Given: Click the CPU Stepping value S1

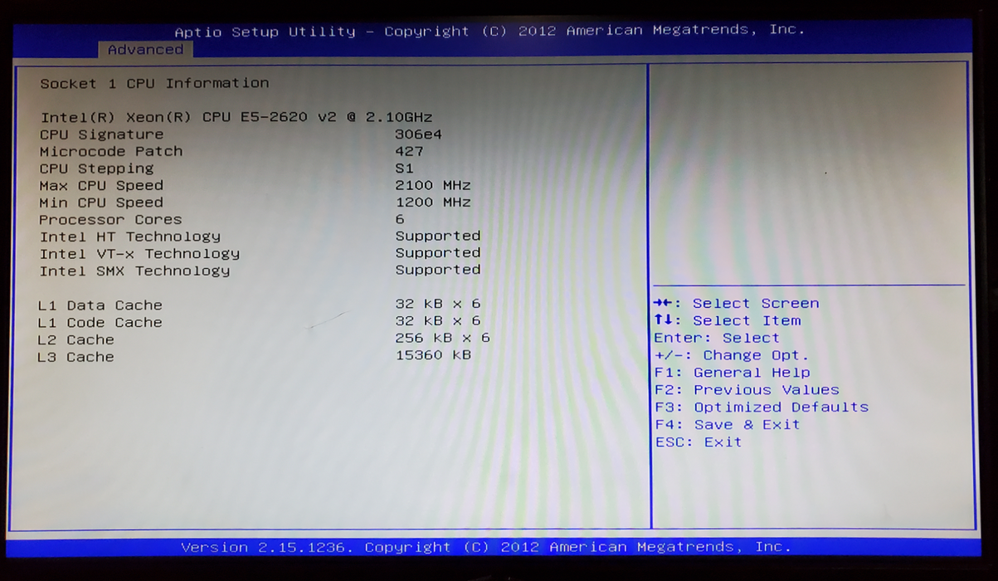Looking at the screenshot, I should 404,168.
